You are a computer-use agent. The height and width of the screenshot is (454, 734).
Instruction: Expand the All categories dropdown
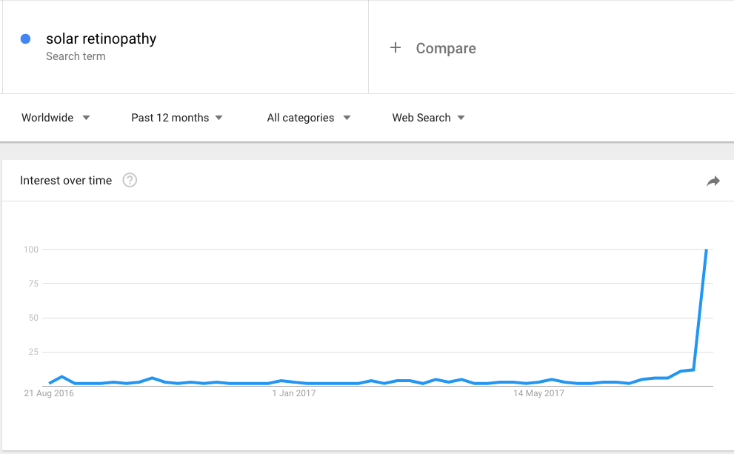point(308,118)
